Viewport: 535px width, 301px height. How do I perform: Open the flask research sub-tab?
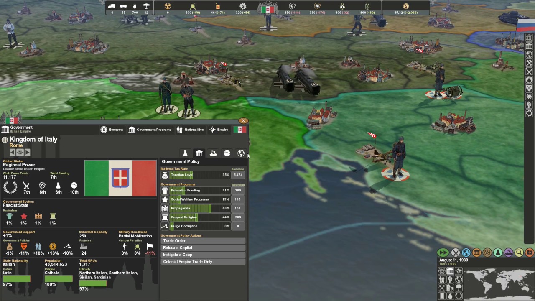pyautogui.click(x=185, y=153)
